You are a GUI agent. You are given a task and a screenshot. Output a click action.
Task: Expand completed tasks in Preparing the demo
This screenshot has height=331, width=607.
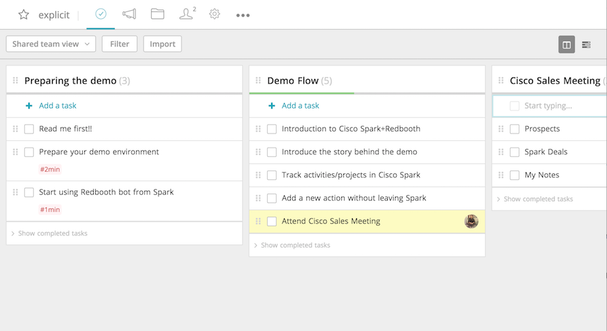pos(49,233)
